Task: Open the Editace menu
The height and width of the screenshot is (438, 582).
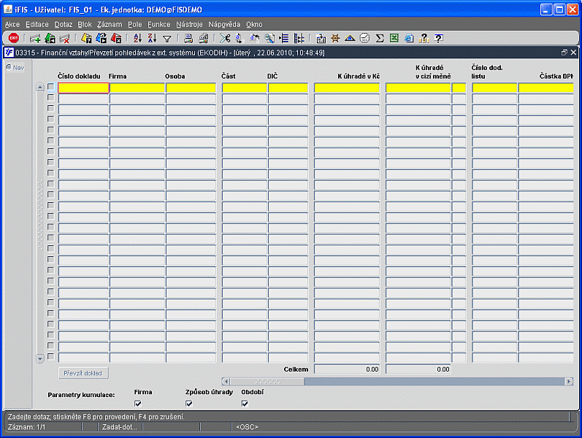Action: [x=37, y=25]
